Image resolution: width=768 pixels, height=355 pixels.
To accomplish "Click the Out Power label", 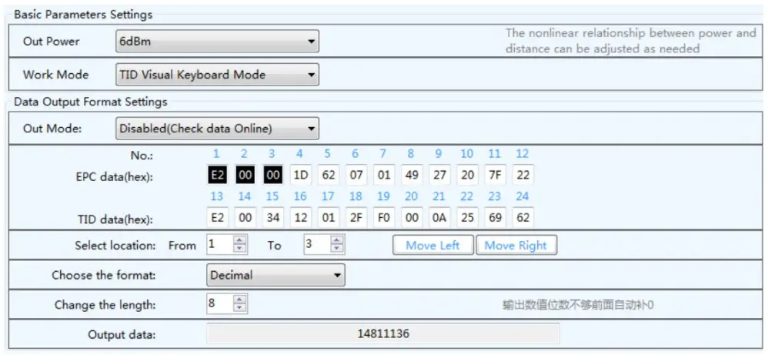I will [51, 42].
